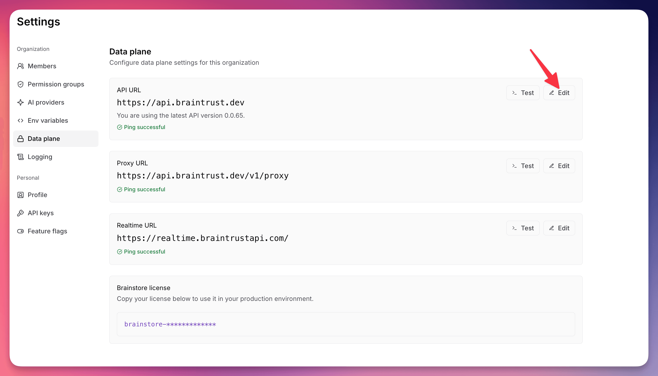Open the Logging settings
The image size is (658, 376).
[56, 157]
